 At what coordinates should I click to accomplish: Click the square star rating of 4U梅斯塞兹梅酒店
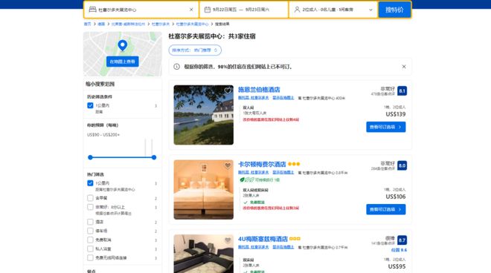pos(295,239)
